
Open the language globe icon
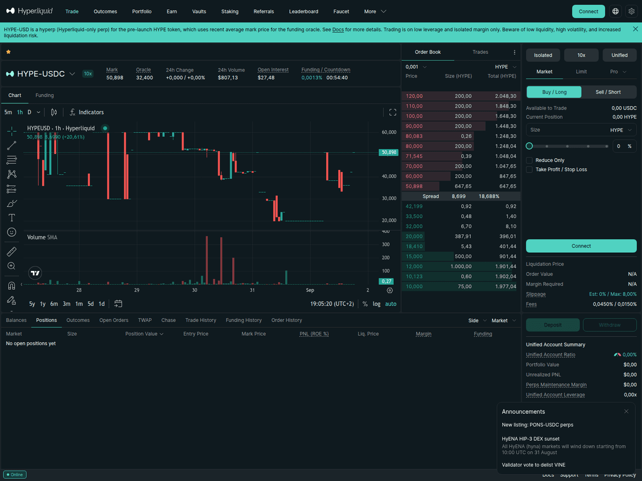point(616,11)
